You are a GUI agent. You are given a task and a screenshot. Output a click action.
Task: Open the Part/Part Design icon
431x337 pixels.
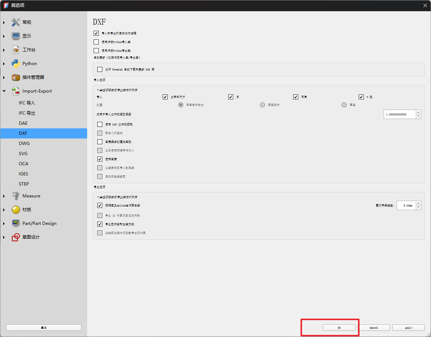tap(16, 223)
